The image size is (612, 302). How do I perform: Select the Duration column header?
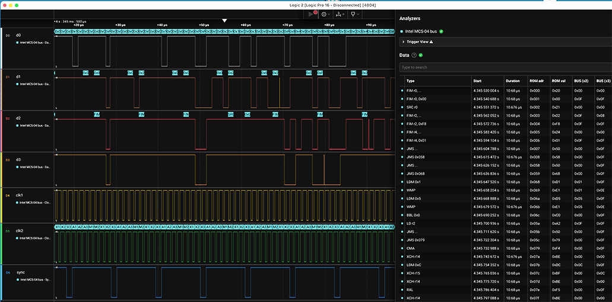[x=513, y=81]
